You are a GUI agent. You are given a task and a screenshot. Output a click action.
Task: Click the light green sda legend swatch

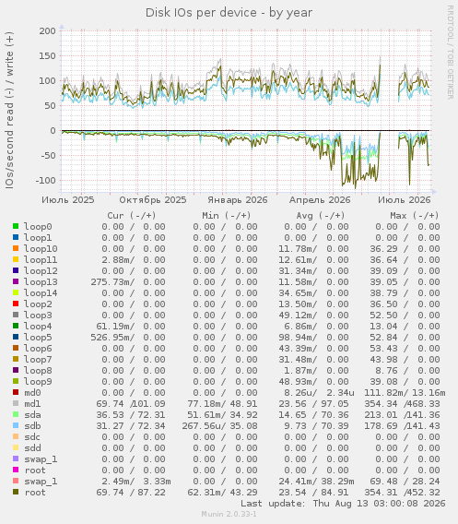16,414
